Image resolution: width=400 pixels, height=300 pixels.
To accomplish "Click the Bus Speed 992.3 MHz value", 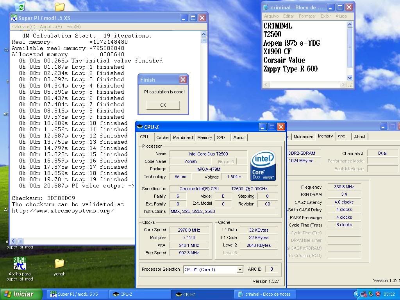I will pos(189,253).
